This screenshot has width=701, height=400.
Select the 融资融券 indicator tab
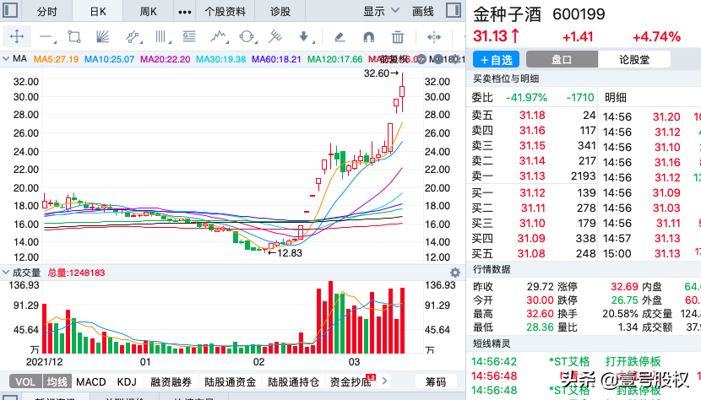coord(171,382)
